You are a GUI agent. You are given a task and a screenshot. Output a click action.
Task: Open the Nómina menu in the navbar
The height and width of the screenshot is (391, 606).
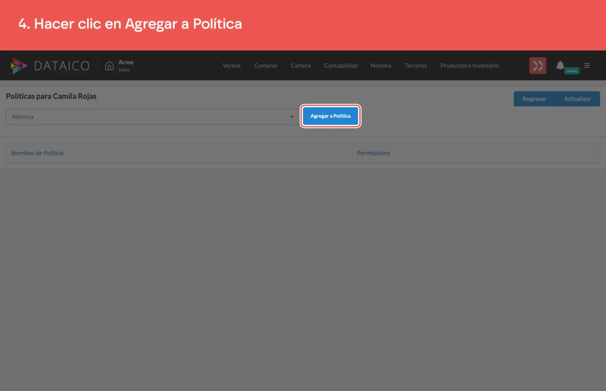[x=381, y=66]
